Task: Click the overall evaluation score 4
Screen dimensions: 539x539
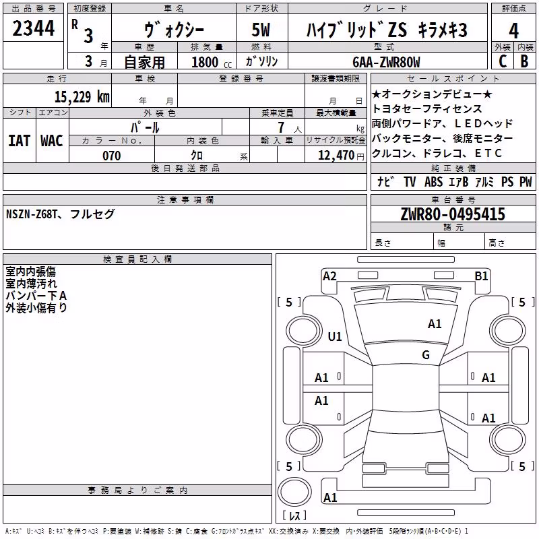Action: 513,31
